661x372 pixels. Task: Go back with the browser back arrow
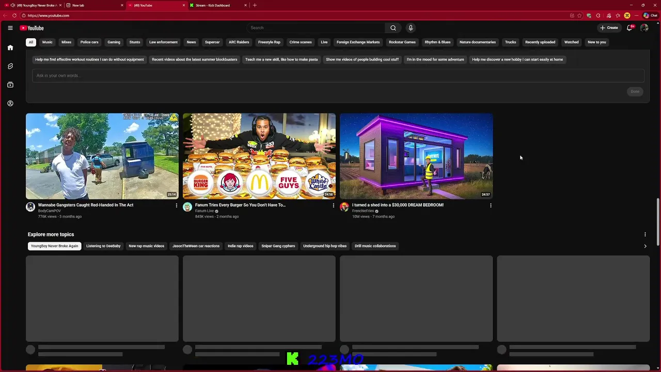(5, 16)
